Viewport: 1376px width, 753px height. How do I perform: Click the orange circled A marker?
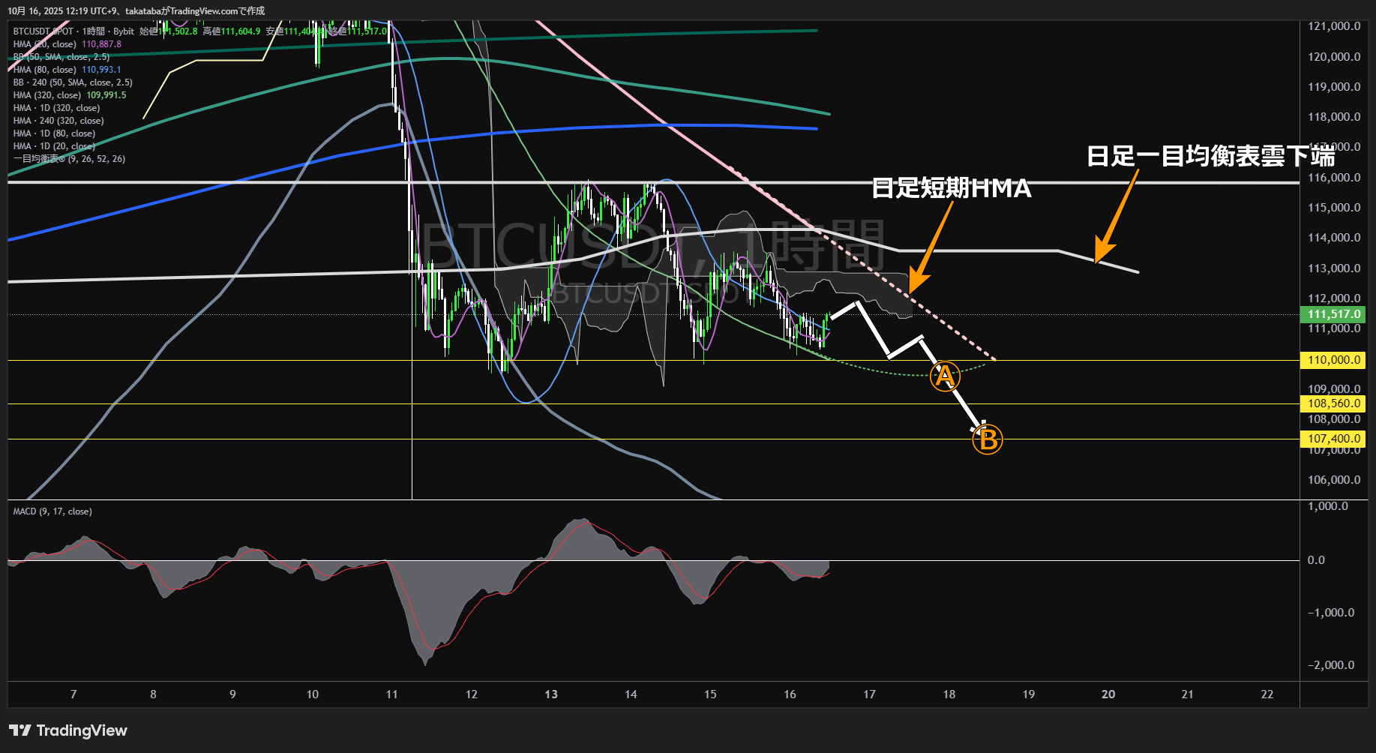point(944,376)
